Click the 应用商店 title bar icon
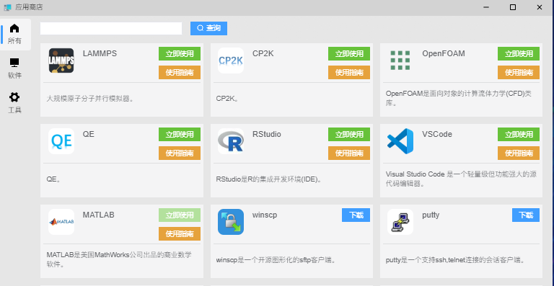The image size is (554, 286). pyautogui.click(x=7, y=7)
